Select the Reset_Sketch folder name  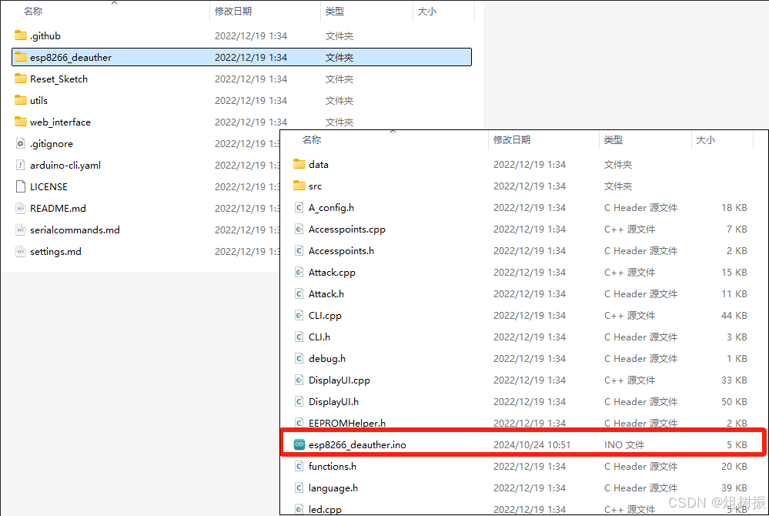pos(59,79)
